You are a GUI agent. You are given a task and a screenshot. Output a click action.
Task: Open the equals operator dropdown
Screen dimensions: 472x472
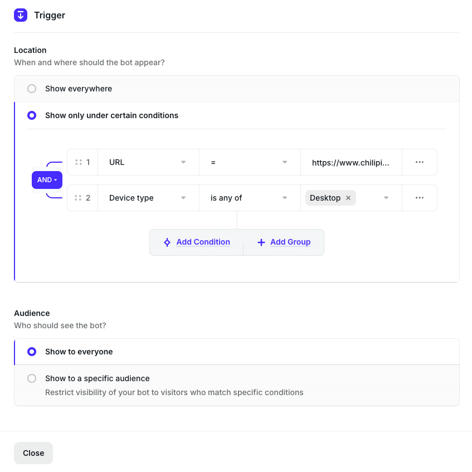click(250, 162)
